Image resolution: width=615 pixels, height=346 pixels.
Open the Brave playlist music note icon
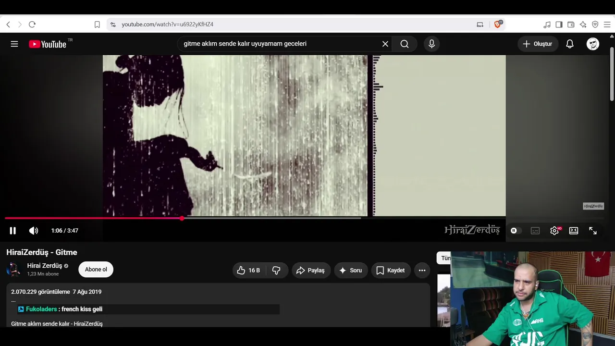click(x=547, y=25)
